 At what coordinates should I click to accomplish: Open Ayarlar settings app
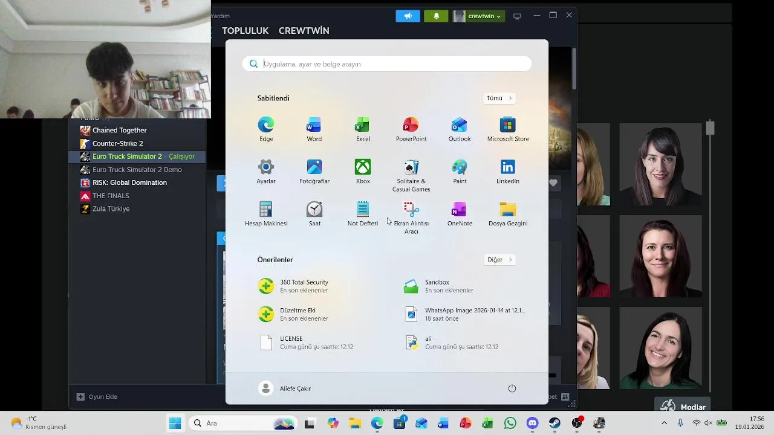[266, 172]
